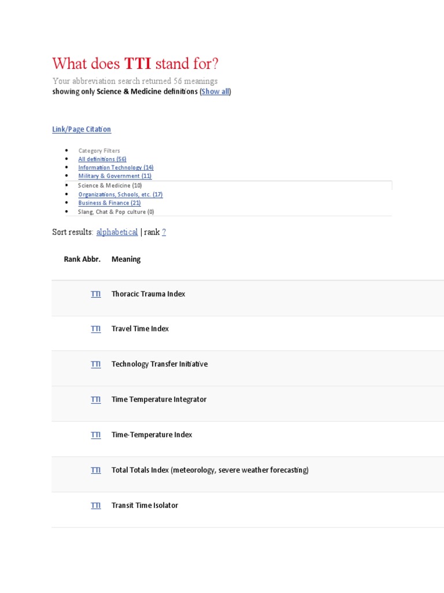The width and height of the screenshot is (444, 593).
Task: Click the 'Show all' link
Action: point(215,91)
